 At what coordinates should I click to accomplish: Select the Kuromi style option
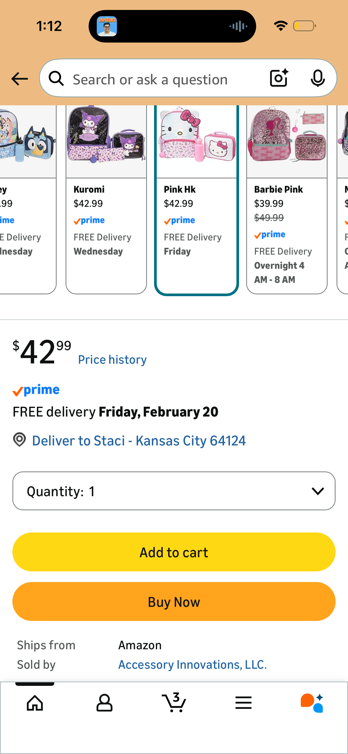click(106, 199)
